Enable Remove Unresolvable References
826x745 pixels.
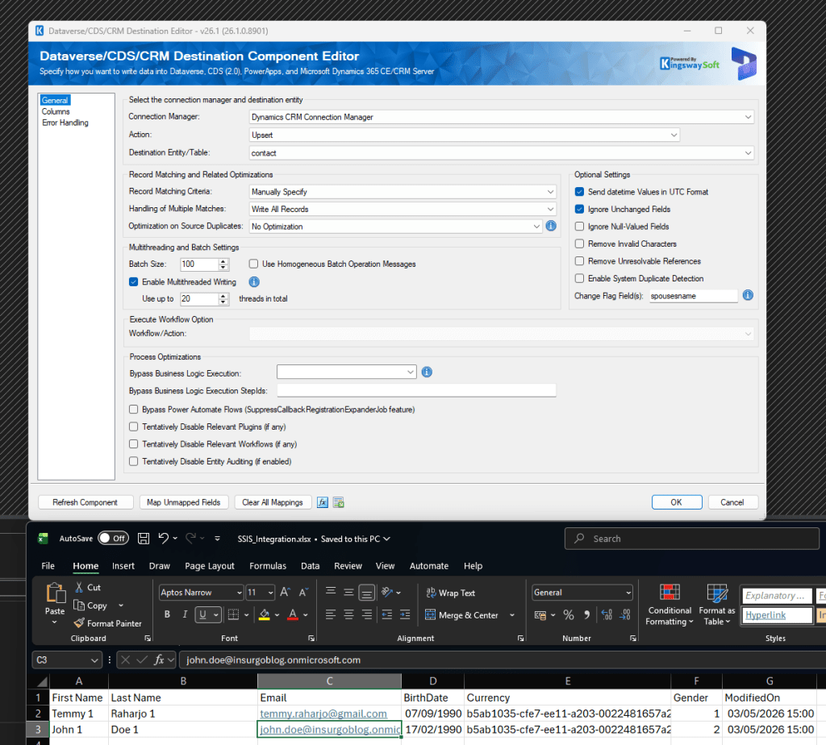coord(579,261)
